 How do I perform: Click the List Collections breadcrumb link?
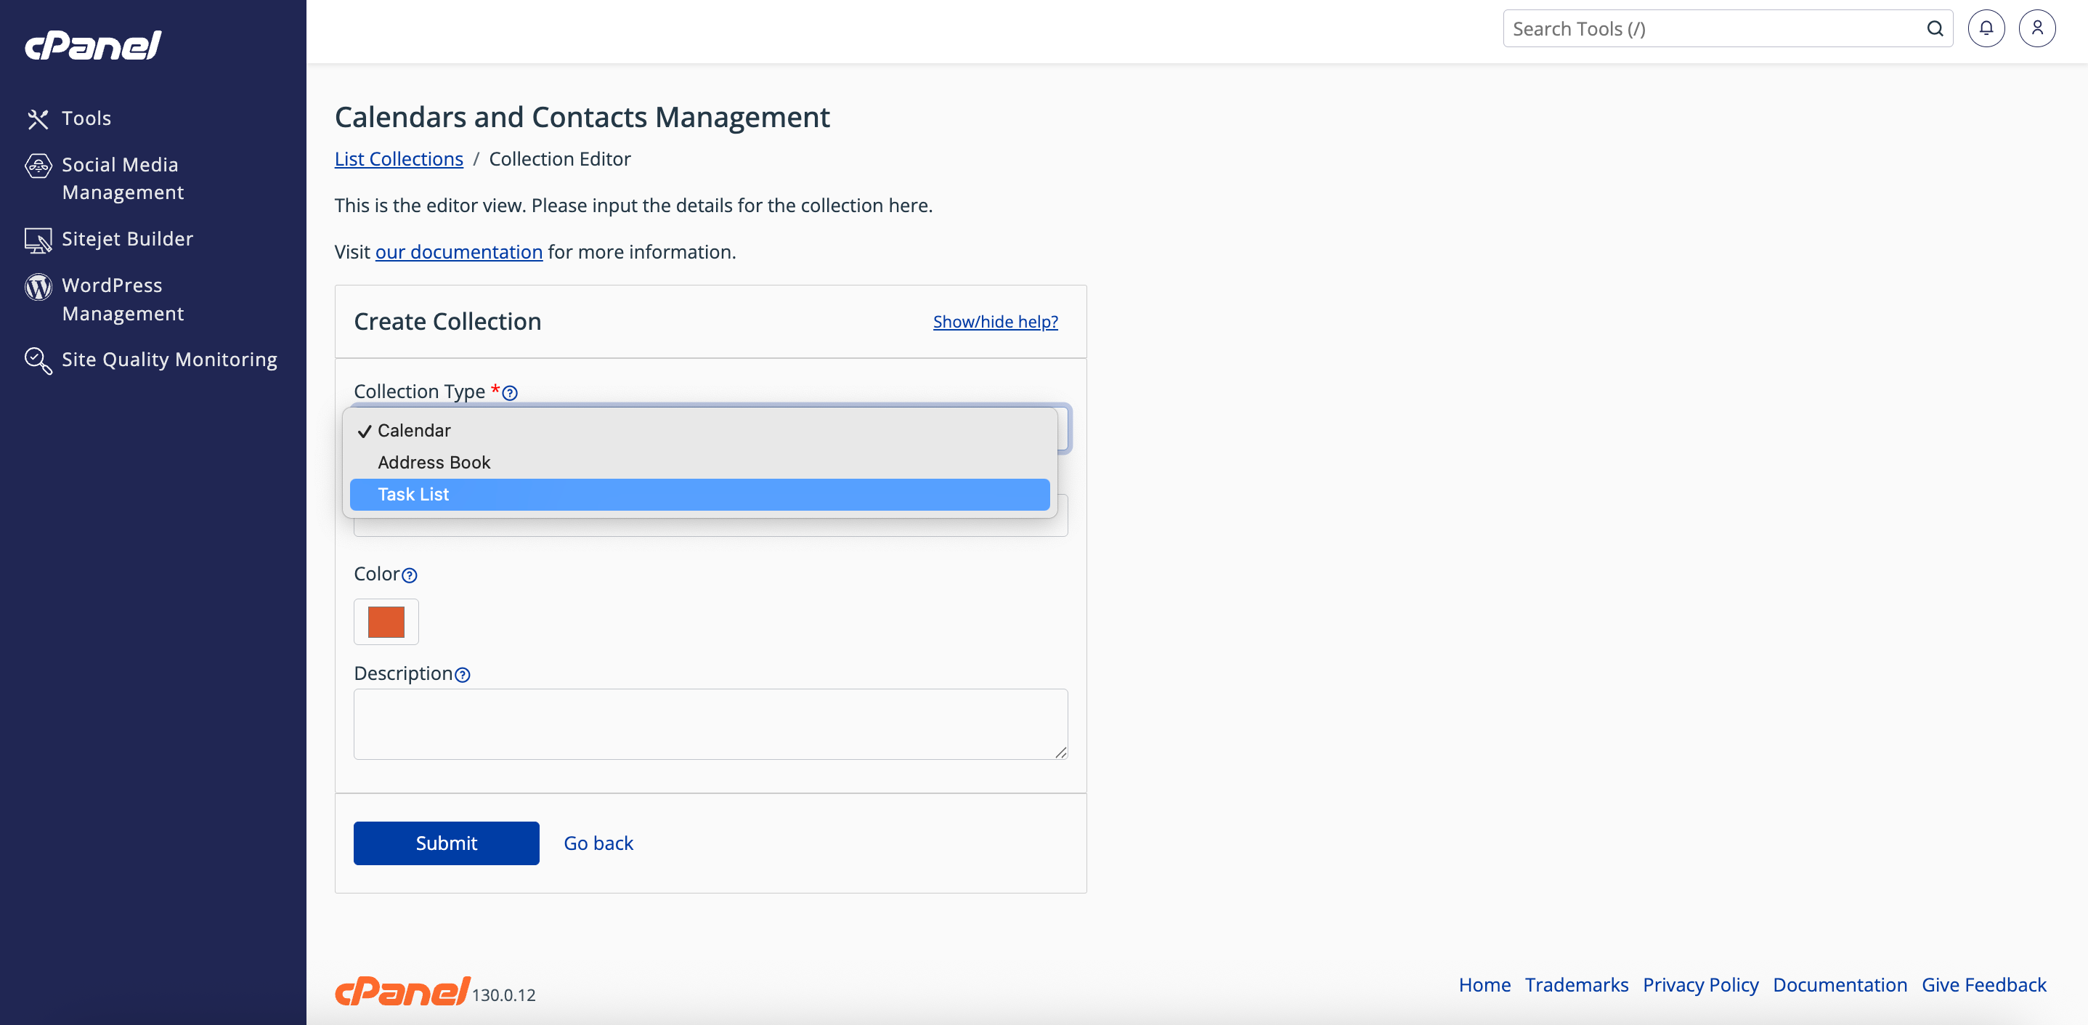pyautogui.click(x=399, y=159)
